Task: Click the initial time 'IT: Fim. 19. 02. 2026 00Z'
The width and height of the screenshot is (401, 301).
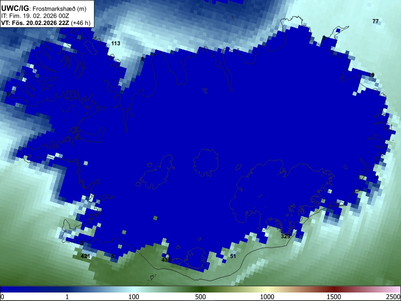Action: [x=35, y=16]
